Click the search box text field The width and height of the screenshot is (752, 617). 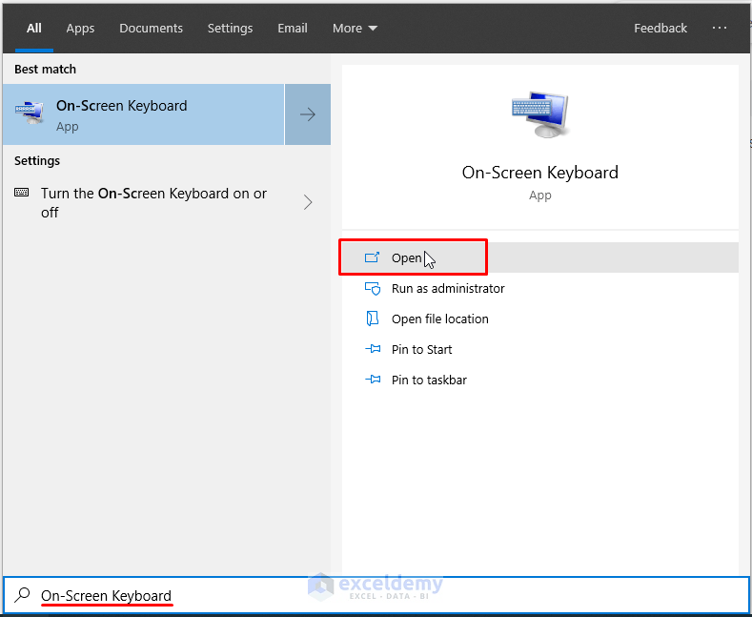click(376, 595)
